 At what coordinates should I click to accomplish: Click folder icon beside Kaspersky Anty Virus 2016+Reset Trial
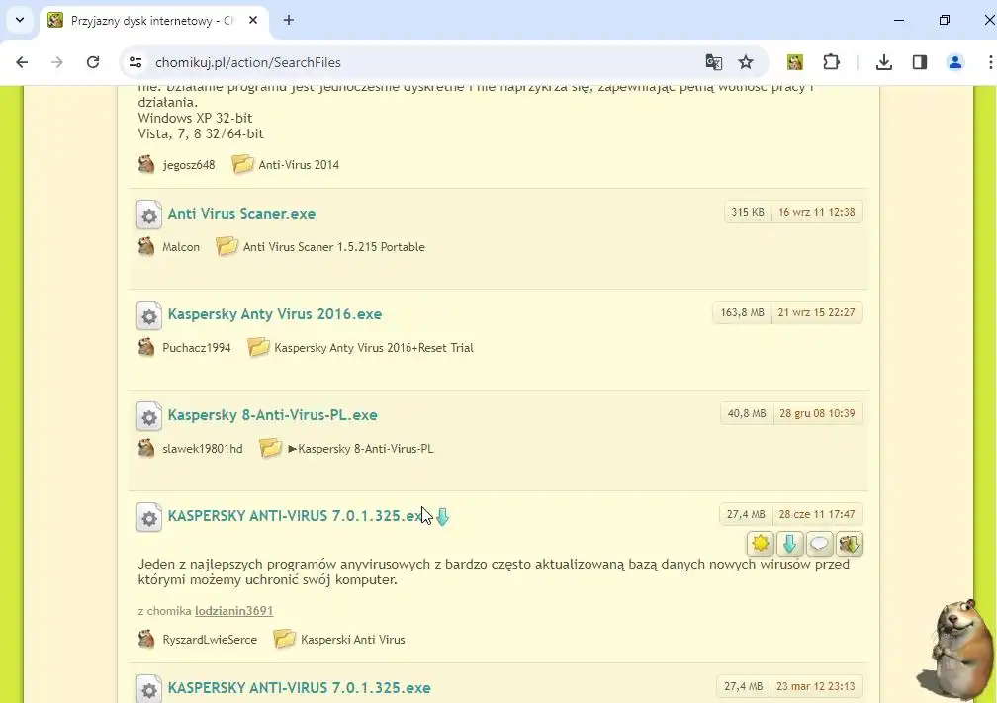pos(258,347)
